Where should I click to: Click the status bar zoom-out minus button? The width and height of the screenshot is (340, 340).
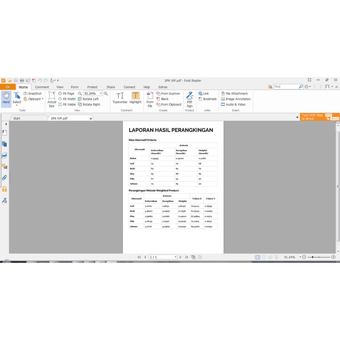(x=304, y=257)
